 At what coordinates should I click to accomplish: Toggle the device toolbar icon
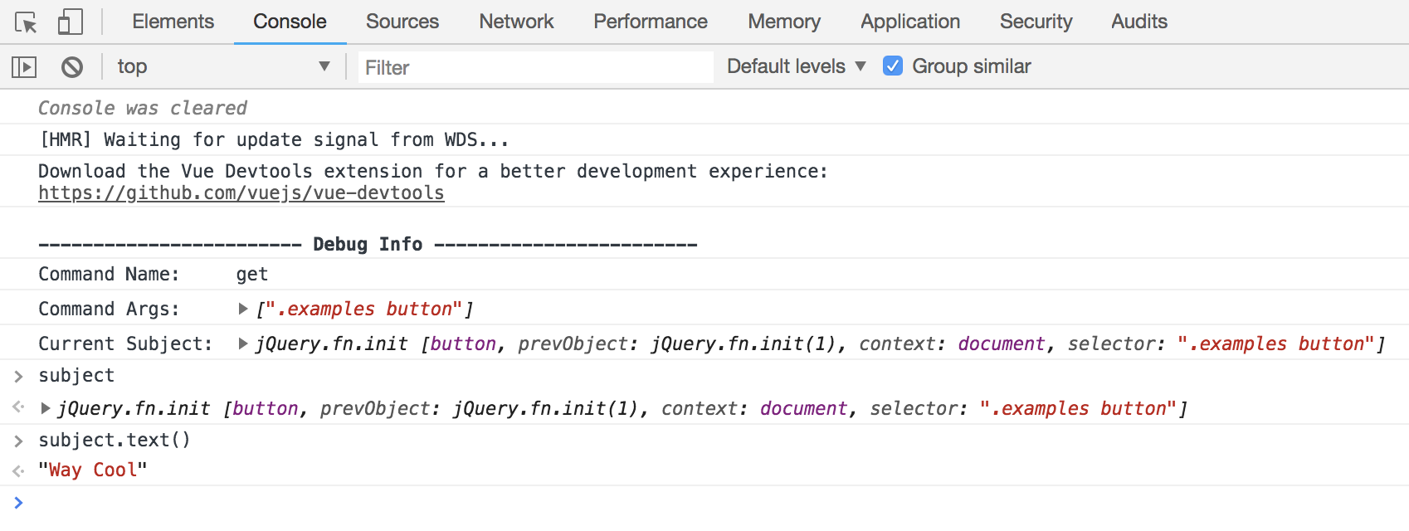pyautogui.click(x=71, y=22)
